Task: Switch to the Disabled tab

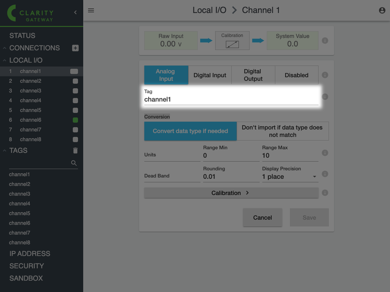Action: (296, 75)
